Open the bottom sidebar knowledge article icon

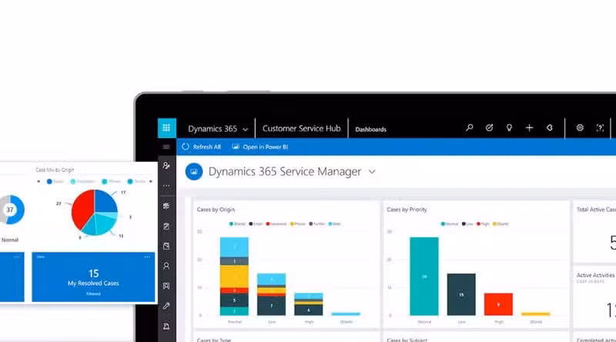click(x=166, y=326)
